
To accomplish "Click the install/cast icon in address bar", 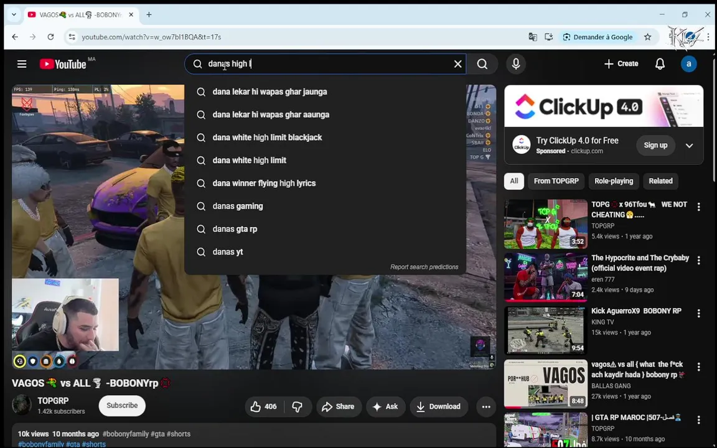I will [x=549, y=37].
